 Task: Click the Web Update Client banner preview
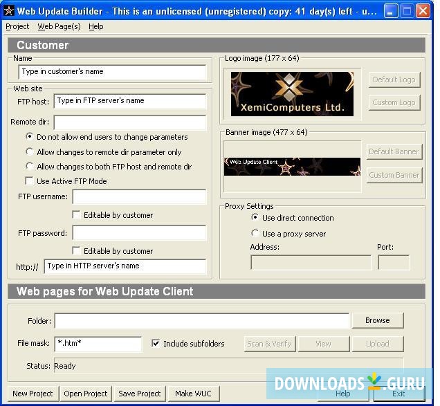point(292,167)
